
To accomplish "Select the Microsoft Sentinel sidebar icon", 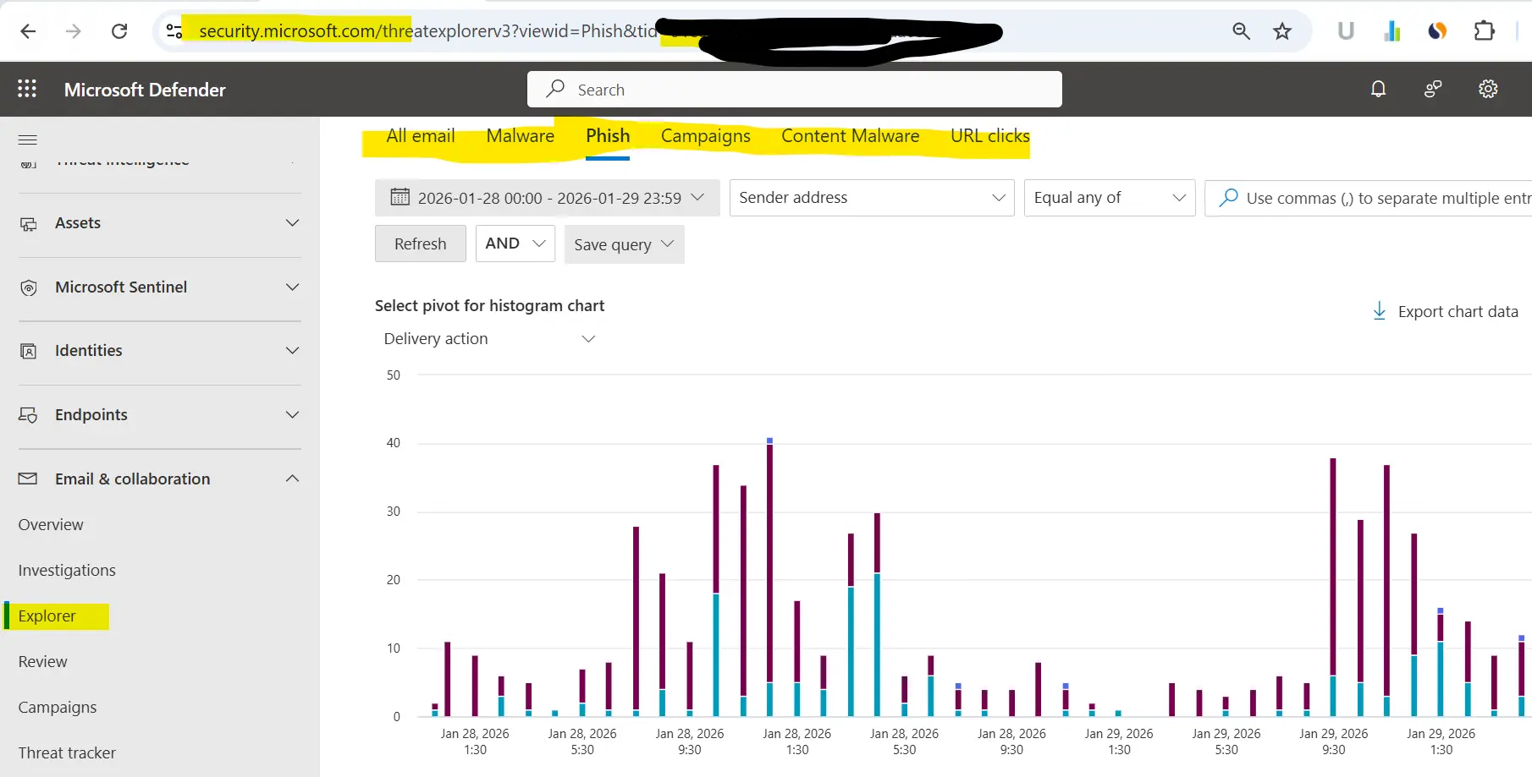I will tap(29, 287).
